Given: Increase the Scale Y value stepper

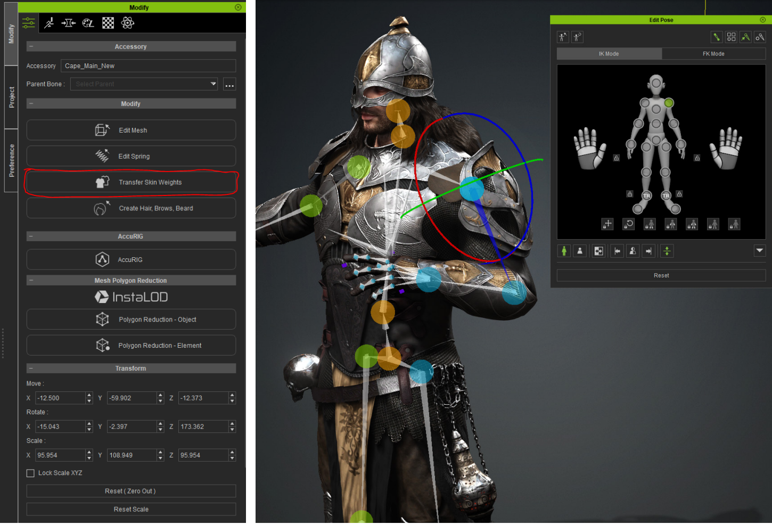Looking at the screenshot, I should [x=160, y=453].
